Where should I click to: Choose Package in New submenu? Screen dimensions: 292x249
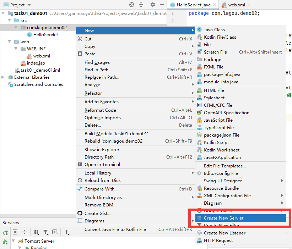coord(240,60)
